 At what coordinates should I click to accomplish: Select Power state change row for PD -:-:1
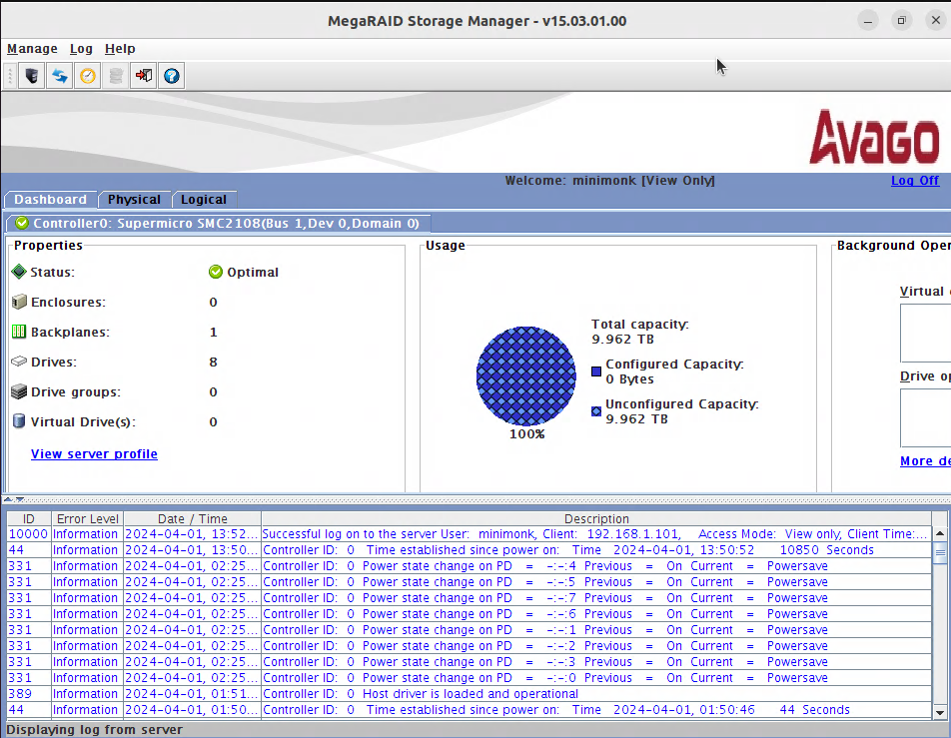coord(469,630)
